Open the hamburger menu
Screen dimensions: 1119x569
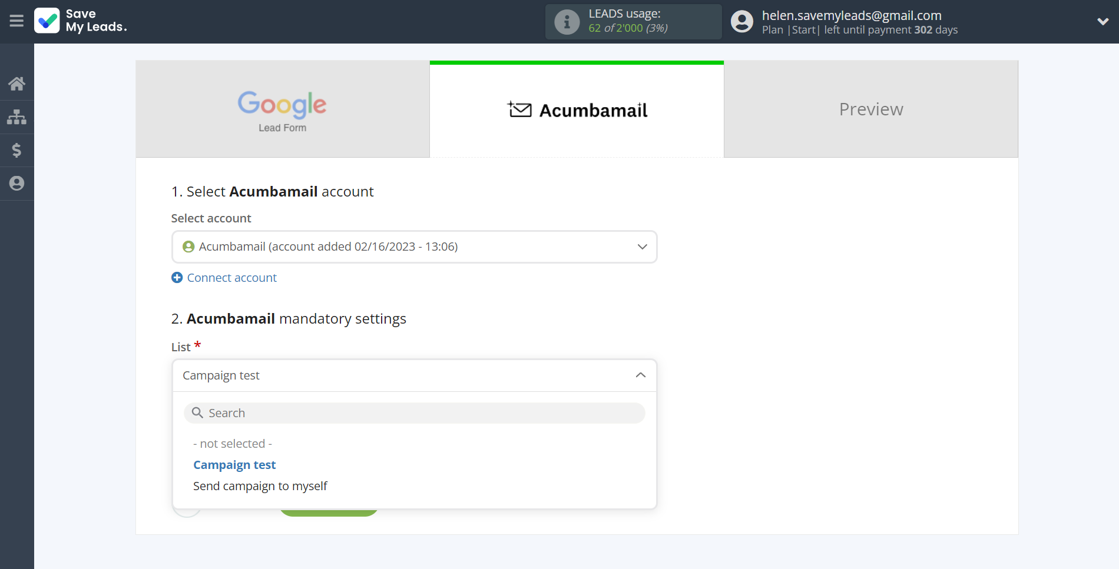(16, 21)
